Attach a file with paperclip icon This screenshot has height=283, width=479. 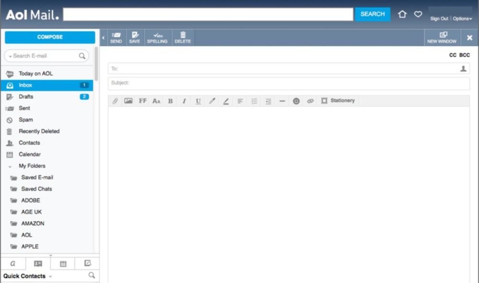(115, 101)
